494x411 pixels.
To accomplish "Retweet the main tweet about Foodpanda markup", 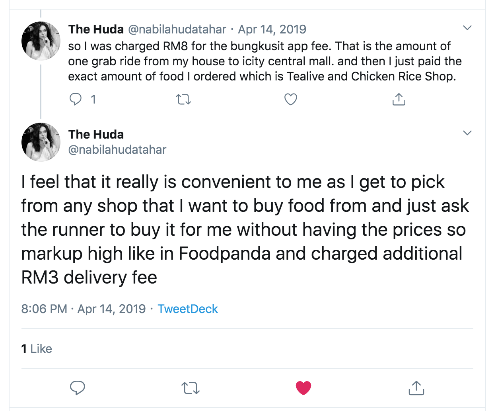I will (x=191, y=388).
